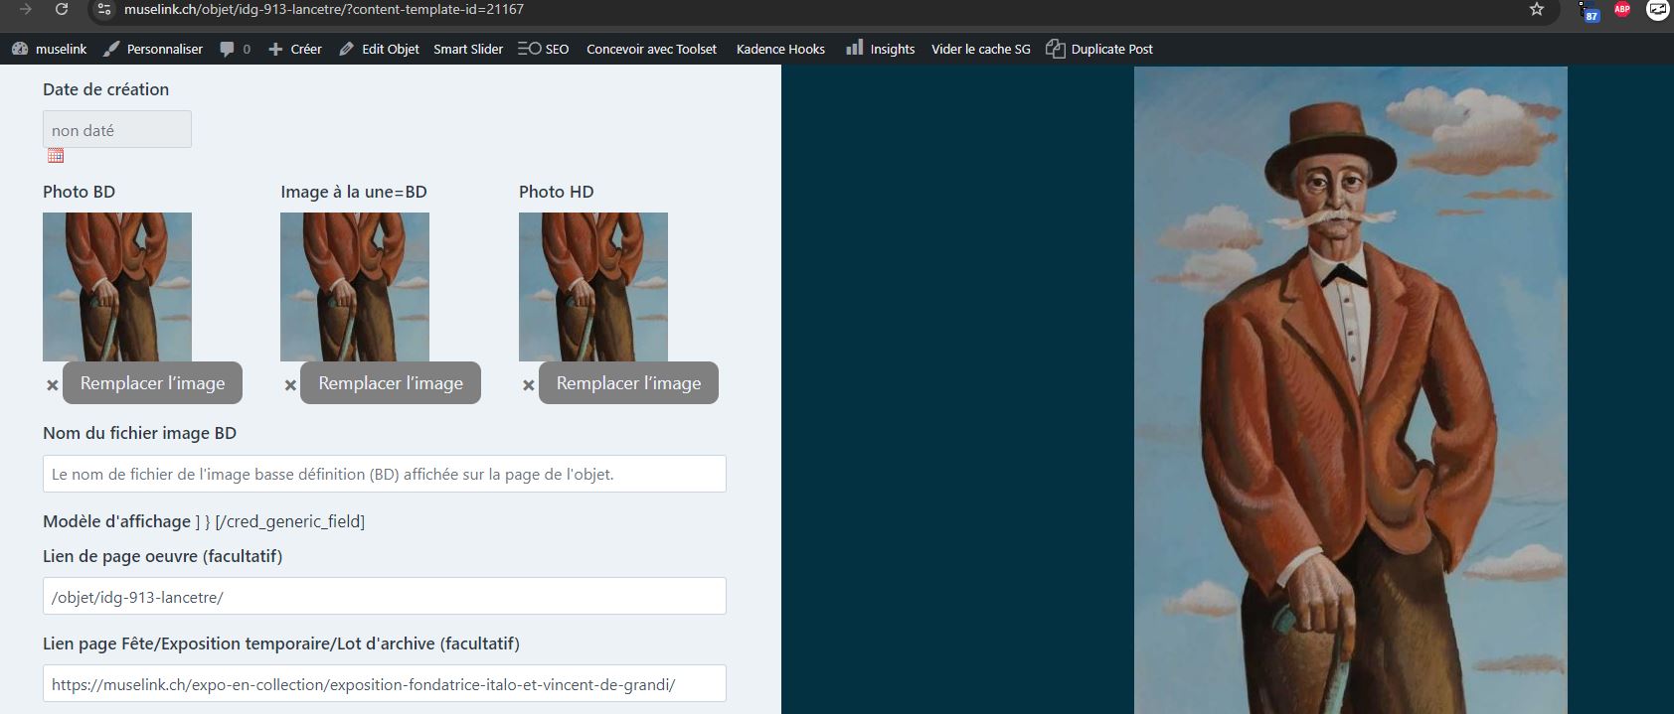Image resolution: width=1674 pixels, height=714 pixels.
Task: Click the Photo HD thumbnail
Action: 593,287
